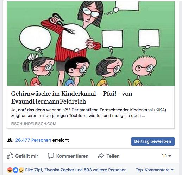
Task: Open the Gehirnwäsche im Kinderkanal article headline
Action: 71,98
